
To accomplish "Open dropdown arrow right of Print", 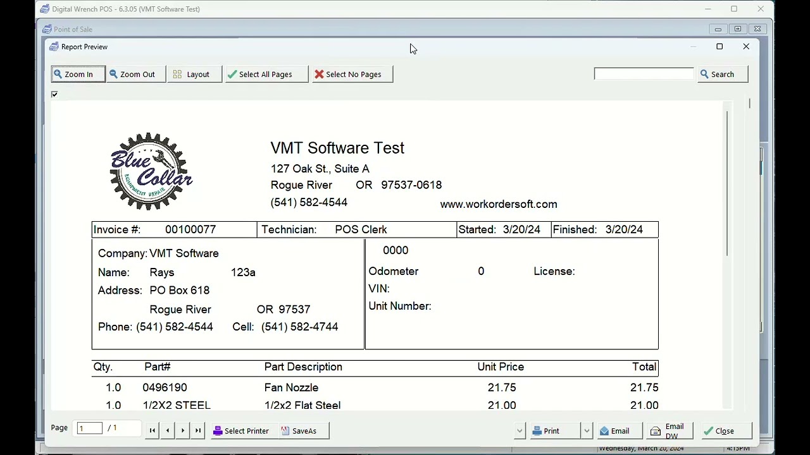I will click(x=587, y=431).
